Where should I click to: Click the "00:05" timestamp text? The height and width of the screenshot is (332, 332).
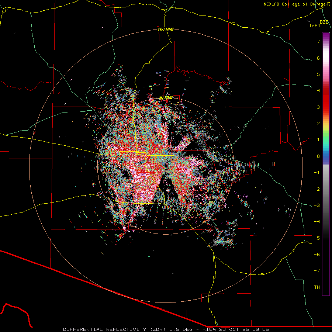[261, 329]
